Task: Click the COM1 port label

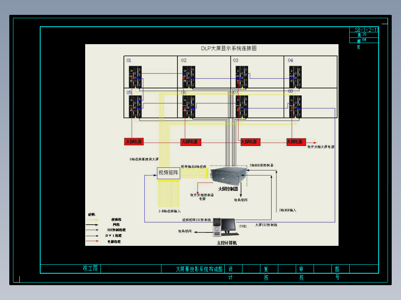Action: pos(243,226)
